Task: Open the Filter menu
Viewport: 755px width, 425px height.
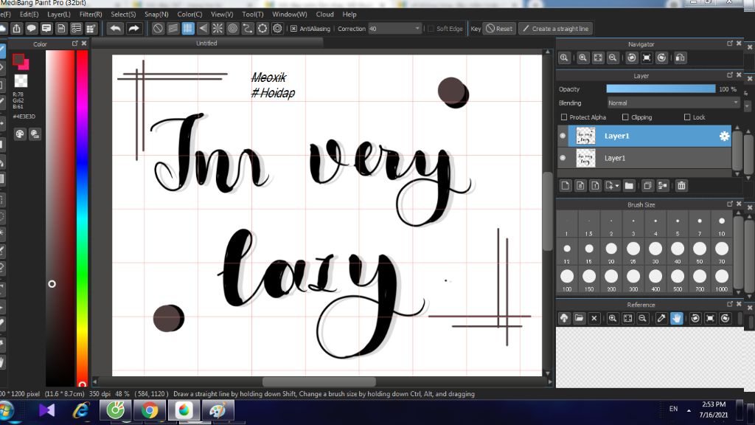Action: [91, 15]
